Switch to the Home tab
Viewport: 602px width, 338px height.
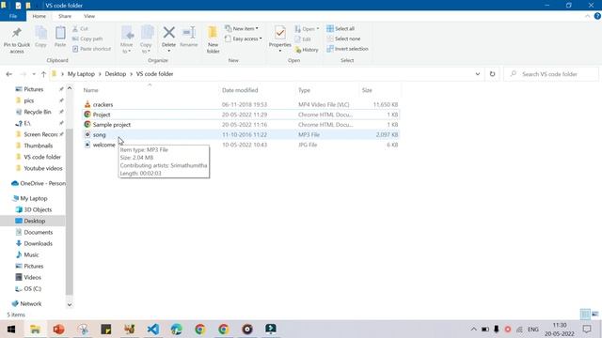coord(39,16)
